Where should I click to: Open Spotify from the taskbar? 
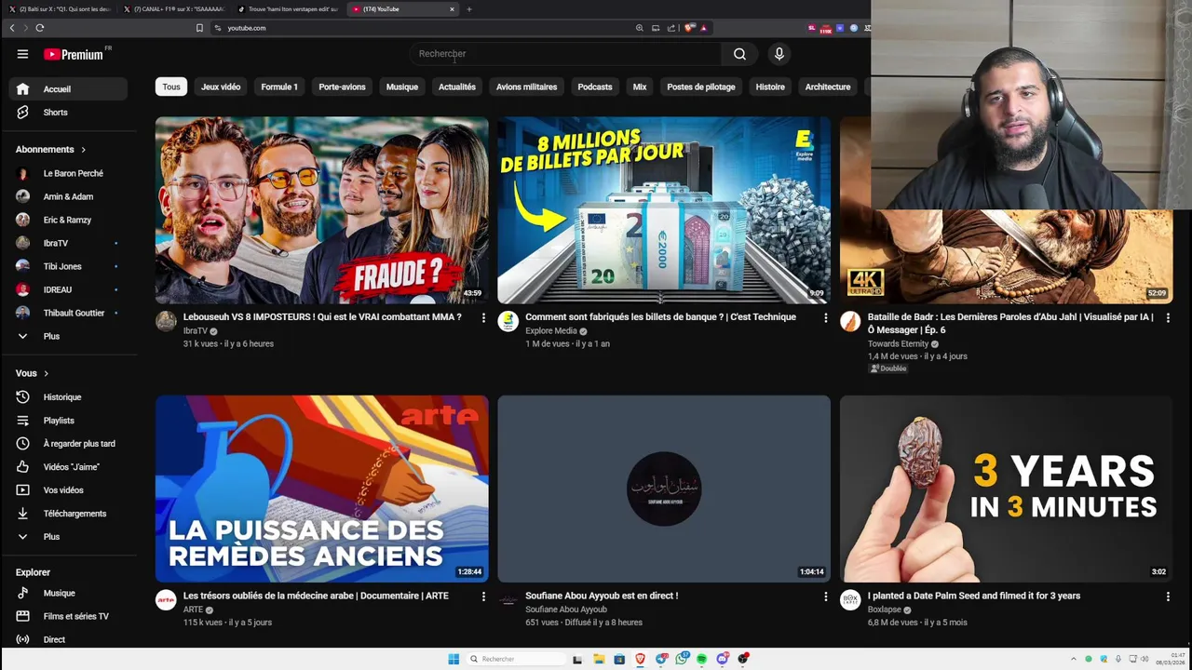[702, 659]
